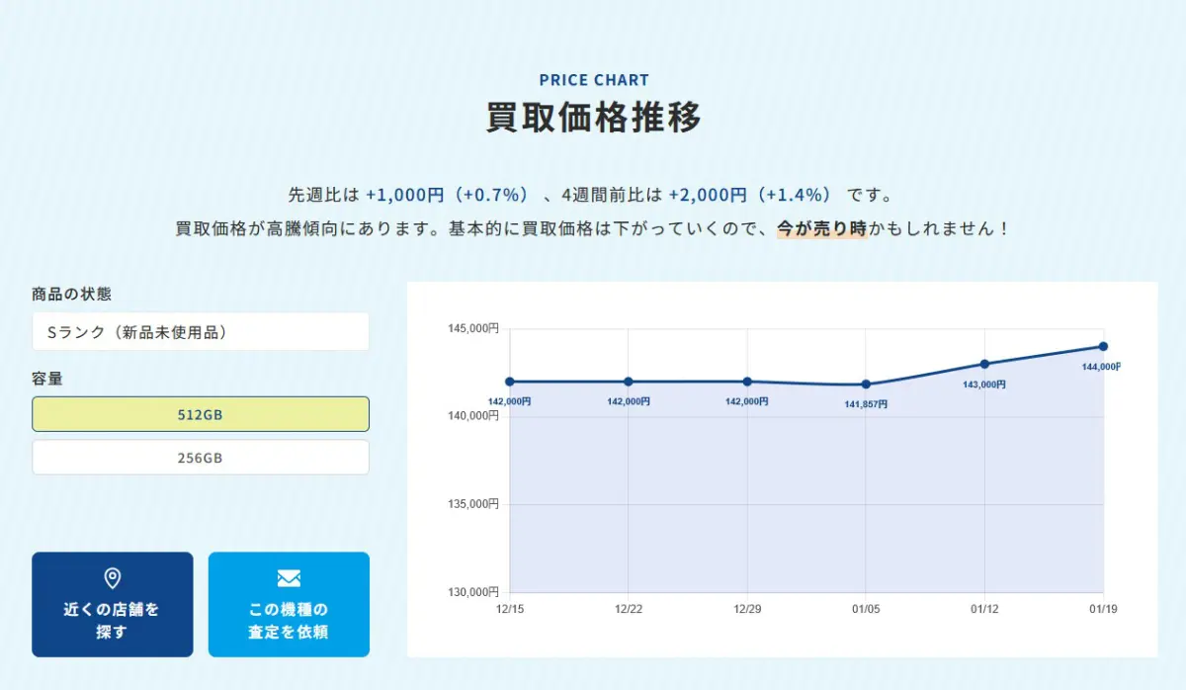The width and height of the screenshot is (1186, 690).
Task: Click the PRICE CHART label
Action: tap(594, 80)
